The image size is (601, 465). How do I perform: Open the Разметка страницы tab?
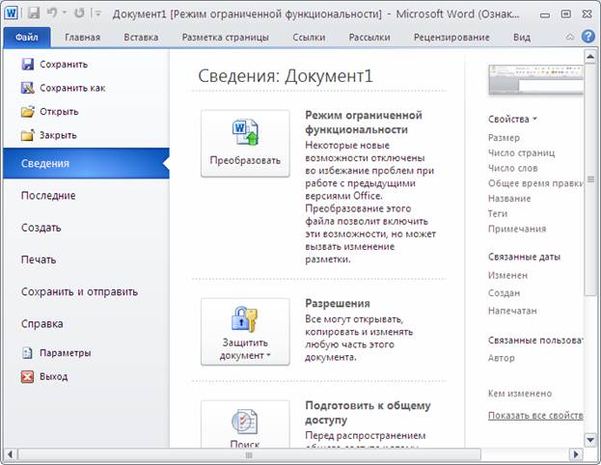point(227,38)
